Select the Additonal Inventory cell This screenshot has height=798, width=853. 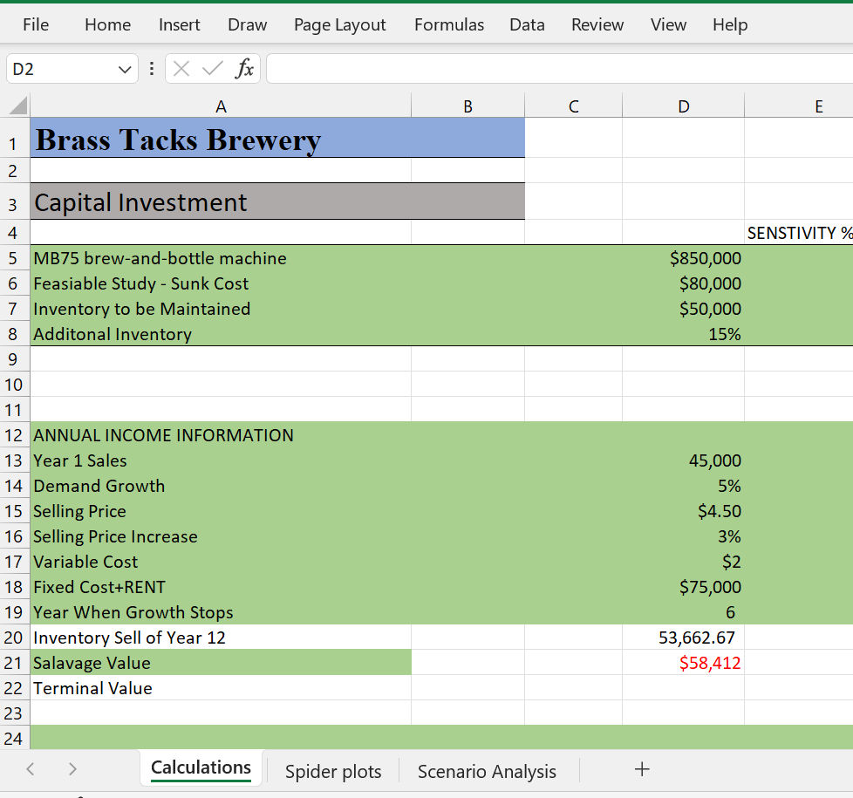221,333
